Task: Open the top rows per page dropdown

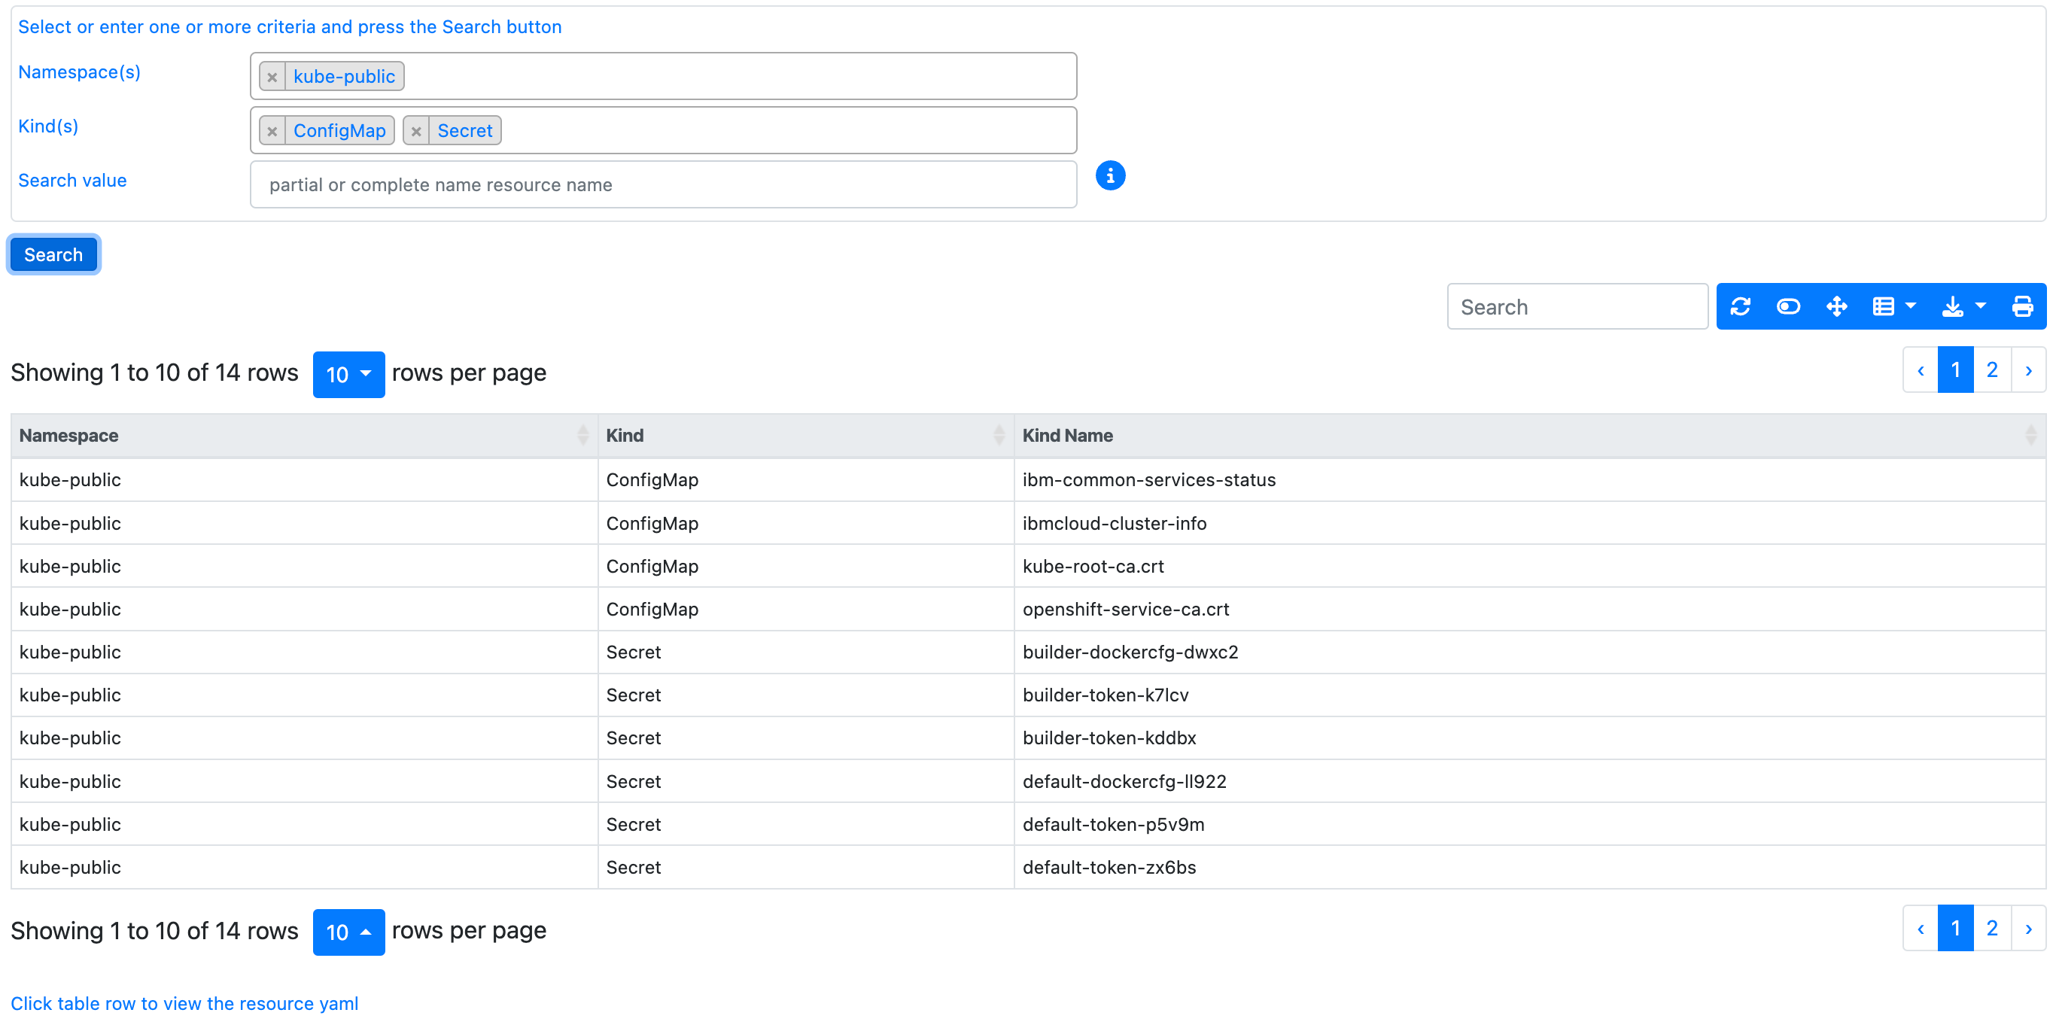Action: [348, 374]
